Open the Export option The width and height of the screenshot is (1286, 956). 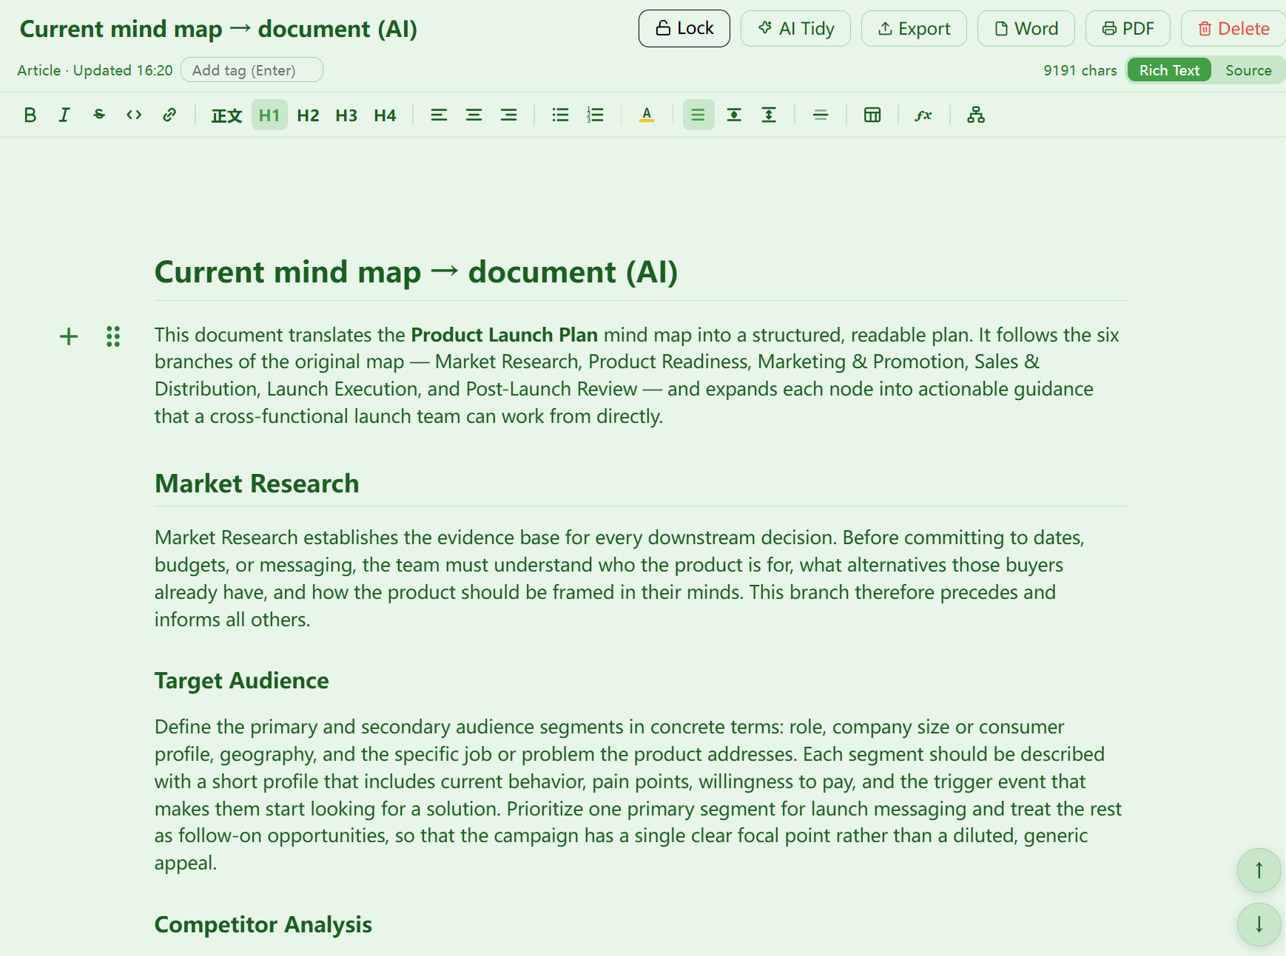[x=914, y=29]
